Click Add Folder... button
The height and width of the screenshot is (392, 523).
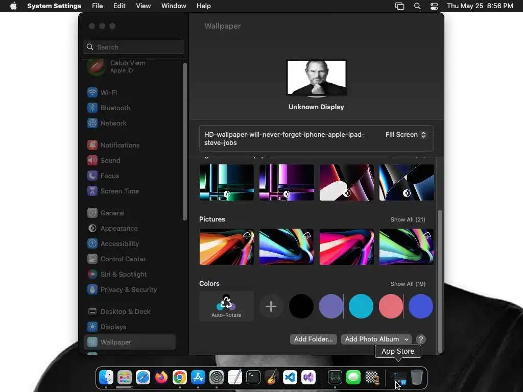click(313, 339)
